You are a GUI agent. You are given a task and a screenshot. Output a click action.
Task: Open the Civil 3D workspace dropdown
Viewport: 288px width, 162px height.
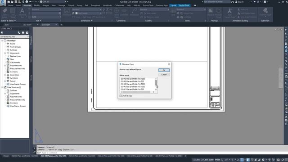[53, 2]
